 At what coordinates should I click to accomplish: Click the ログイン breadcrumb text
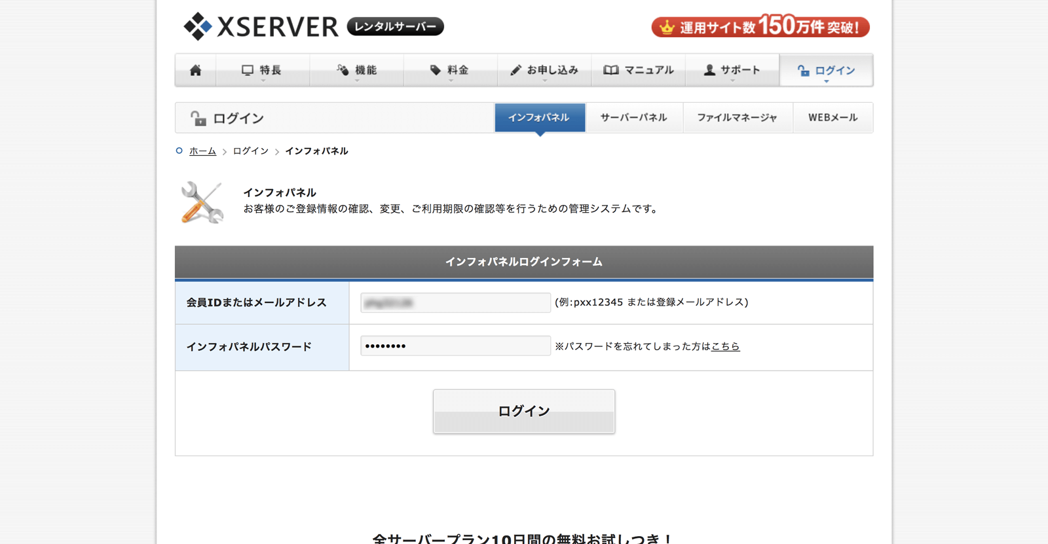(251, 151)
